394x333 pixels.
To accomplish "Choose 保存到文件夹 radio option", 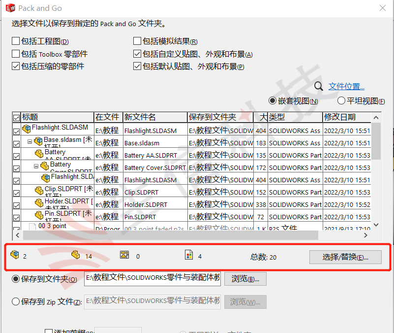I will tap(16, 279).
